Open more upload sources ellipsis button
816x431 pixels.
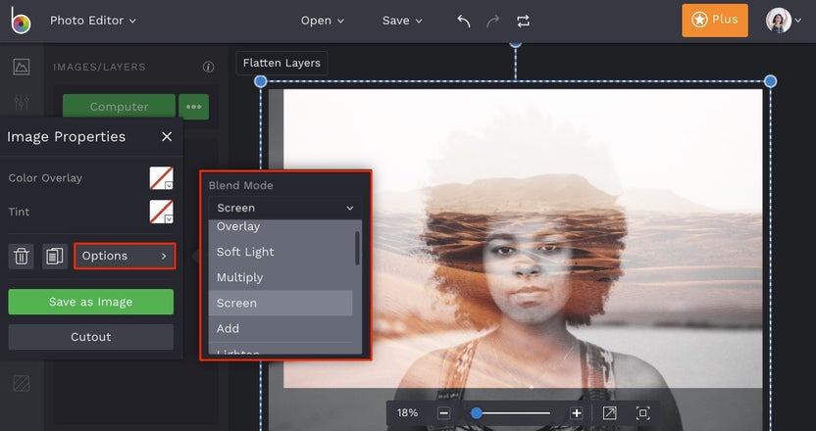193,107
